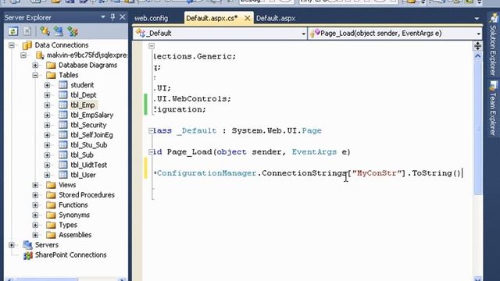Click the tbl_Sub table icon
Viewport: 500px width, 281px height.
63,155
